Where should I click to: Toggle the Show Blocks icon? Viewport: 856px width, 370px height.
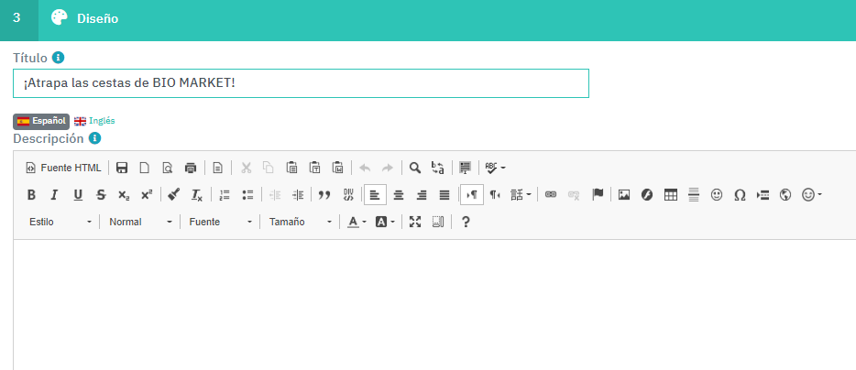[438, 223]
